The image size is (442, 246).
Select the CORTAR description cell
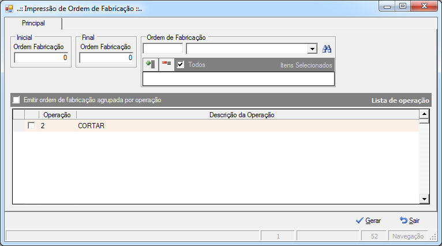(x=248, y=125)
